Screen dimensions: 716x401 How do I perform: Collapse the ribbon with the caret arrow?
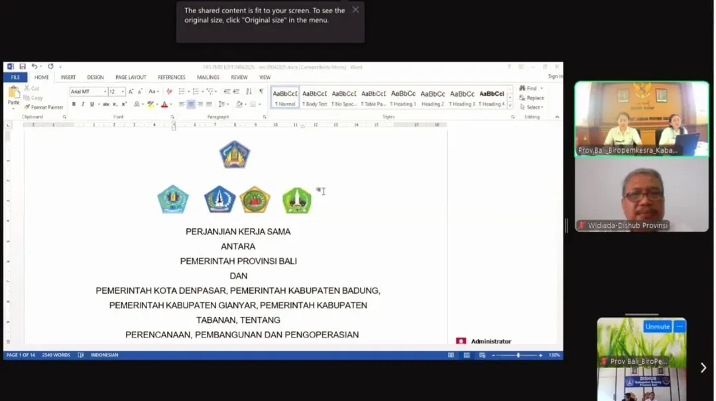point(557,117)
